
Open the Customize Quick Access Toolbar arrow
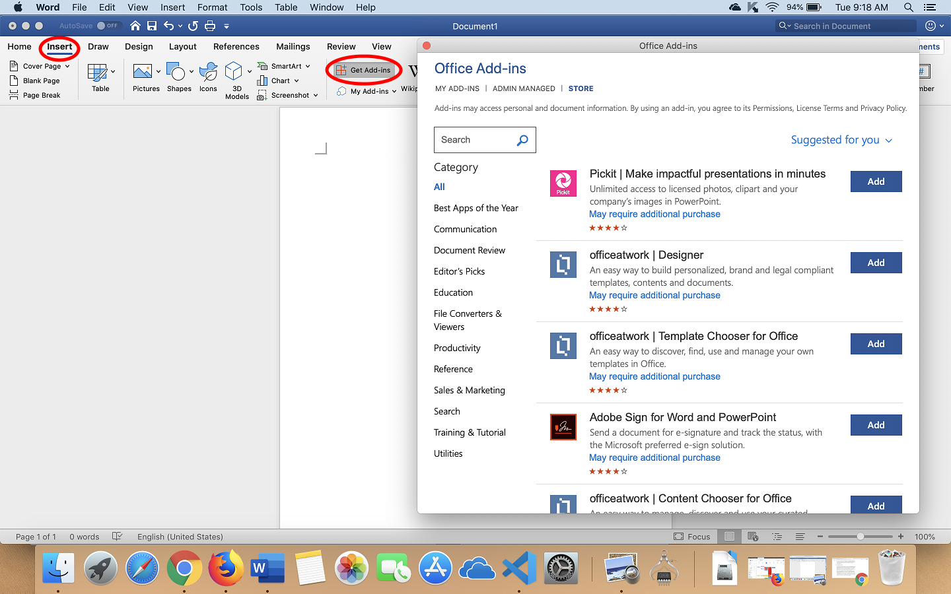click(227, 26)
